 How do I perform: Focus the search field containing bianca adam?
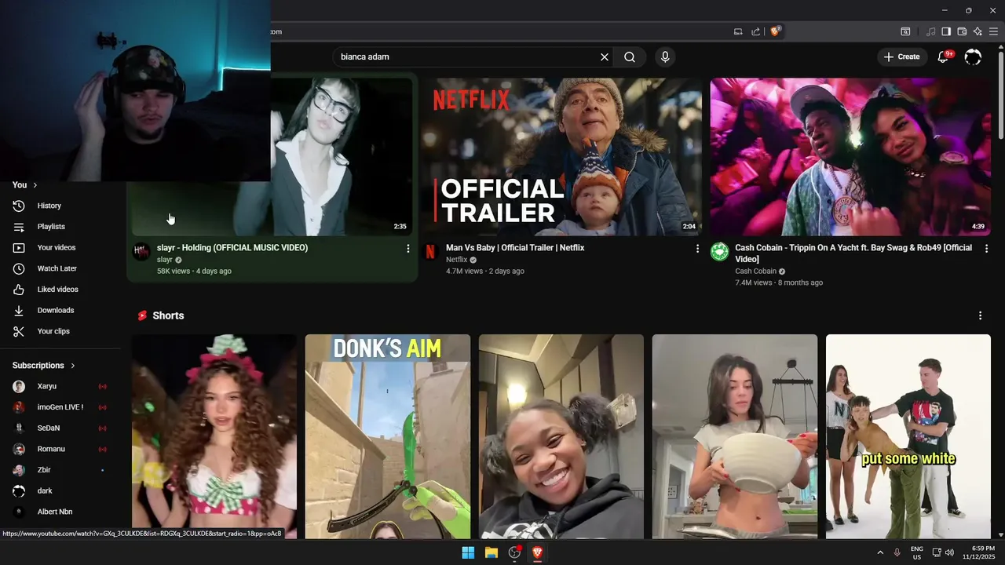(x=466, y=56)
